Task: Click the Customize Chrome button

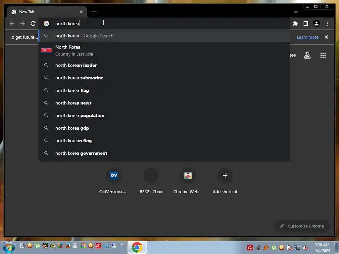Action: pos(302,226)
